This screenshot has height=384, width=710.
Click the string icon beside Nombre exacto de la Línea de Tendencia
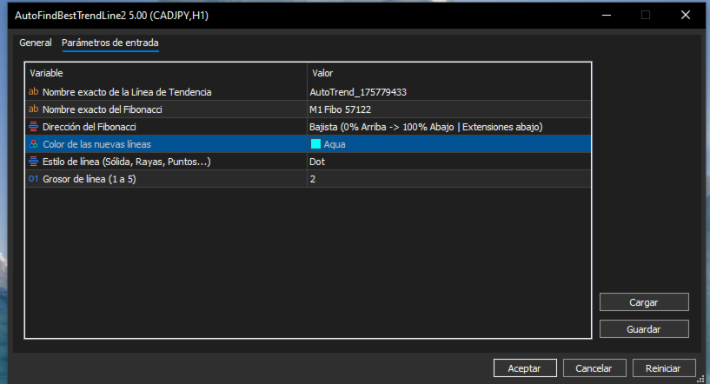pos(34,92)
